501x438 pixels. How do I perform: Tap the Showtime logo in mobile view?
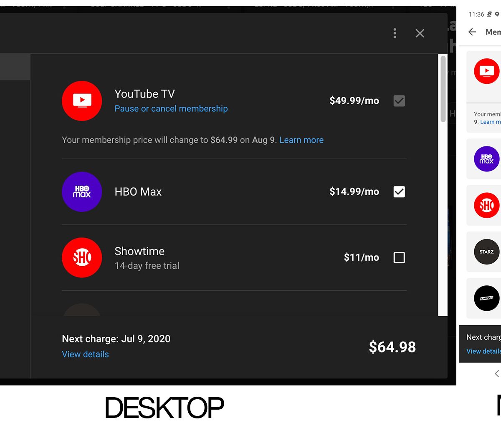point(486,205)
